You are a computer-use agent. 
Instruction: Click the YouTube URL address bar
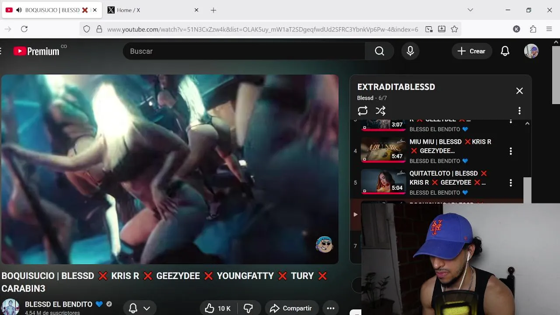262,29
